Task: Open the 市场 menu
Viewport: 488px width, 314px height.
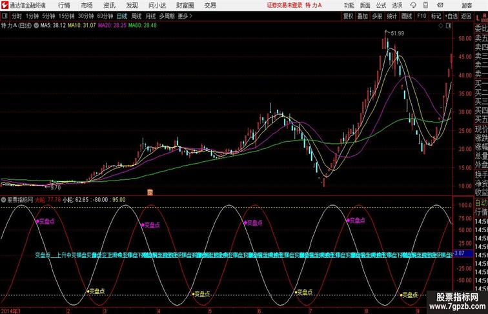Action: click(86, 5)
